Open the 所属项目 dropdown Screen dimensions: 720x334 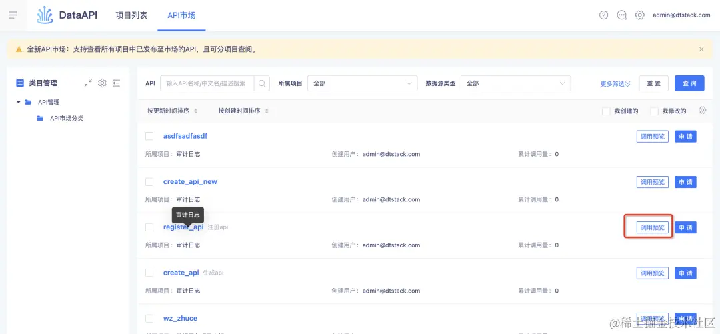click(362, 83)
